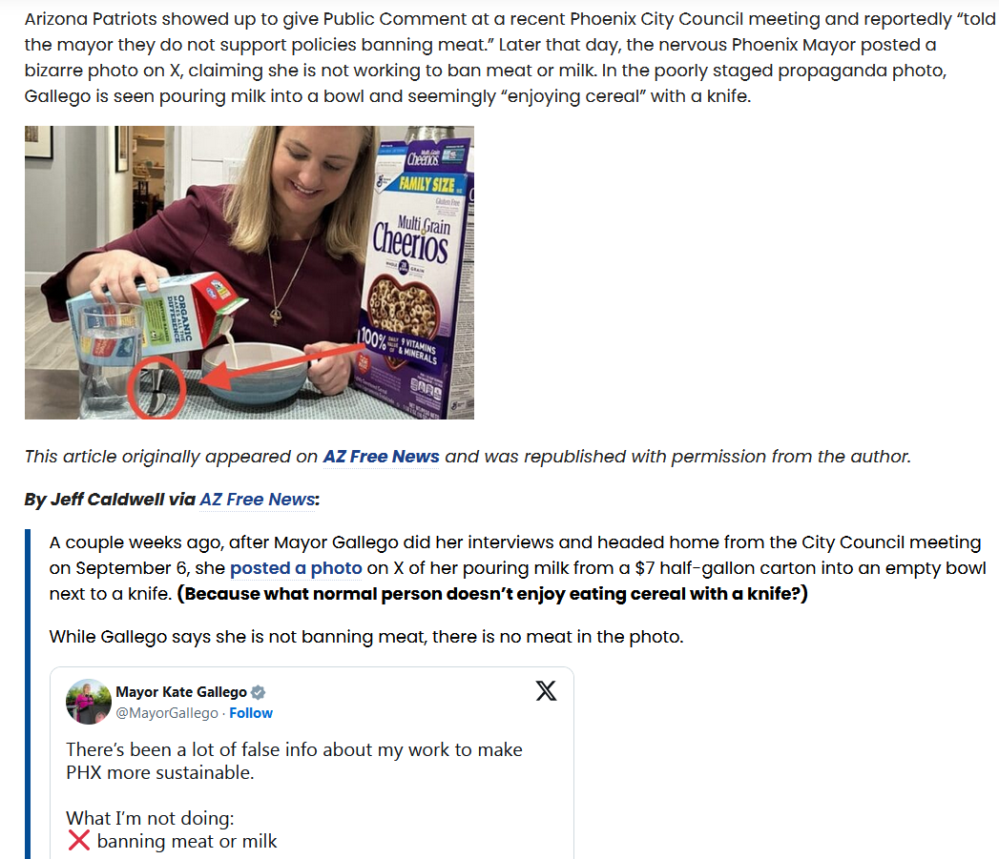The width and height of the screenshot is (999, 859).
Task: Open the bold AZ Free News link
Action: [x=381, y=457]
